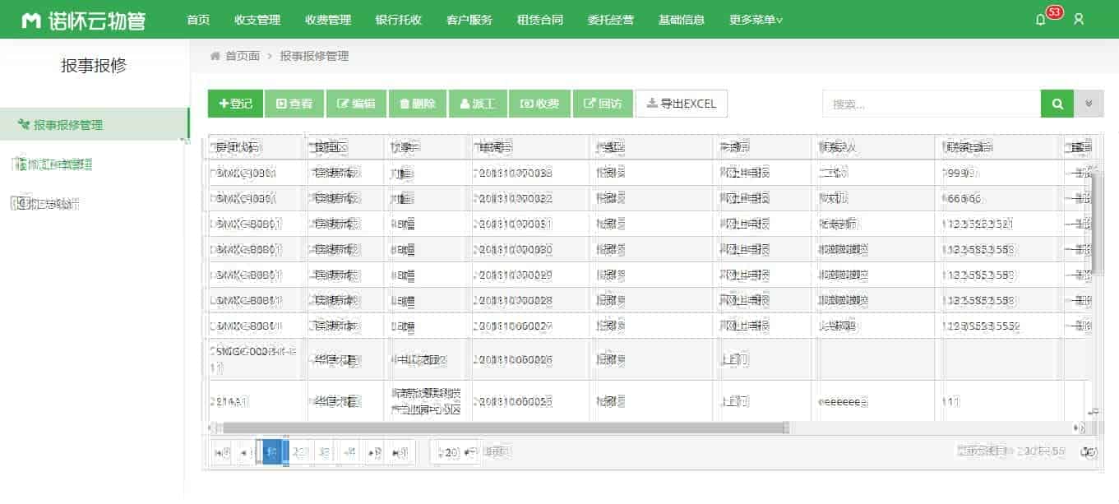This screenshot has height=504, width=1119.
Task: Click the document number ending in 26
Action: point(513,359)
